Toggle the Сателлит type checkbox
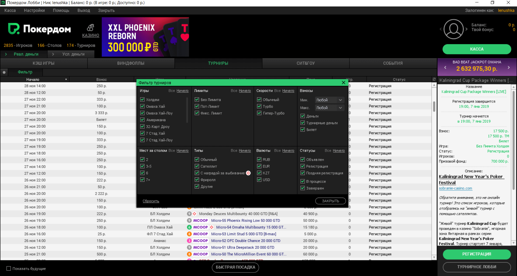The width and height of the screenshot is (517, 276). (197, 166)
